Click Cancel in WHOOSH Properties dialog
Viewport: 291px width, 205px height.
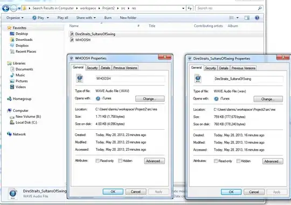(136, 192)
